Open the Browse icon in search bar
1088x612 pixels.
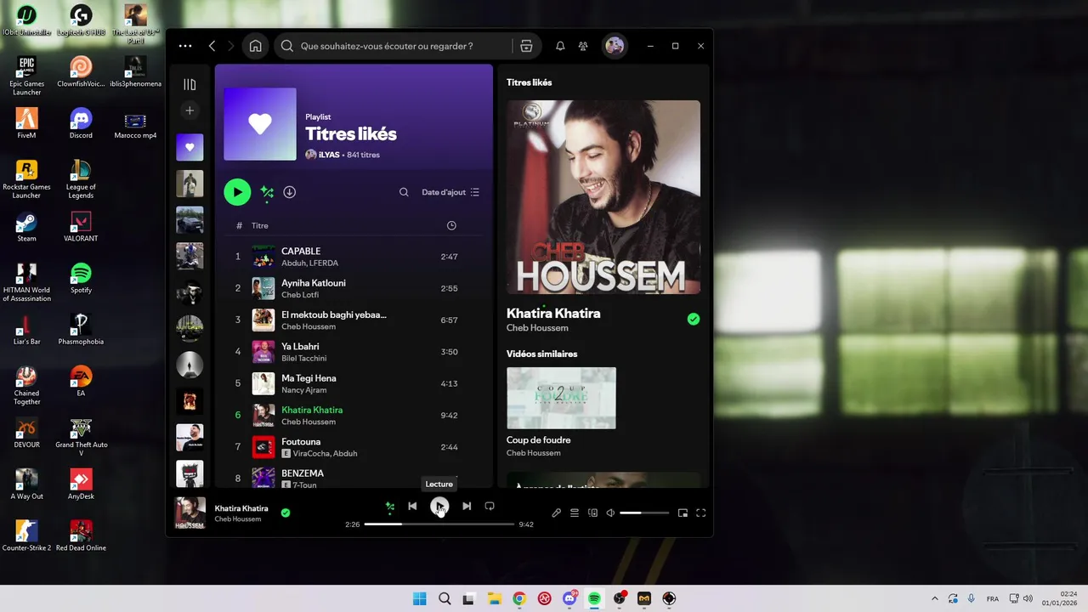point(526,46)
